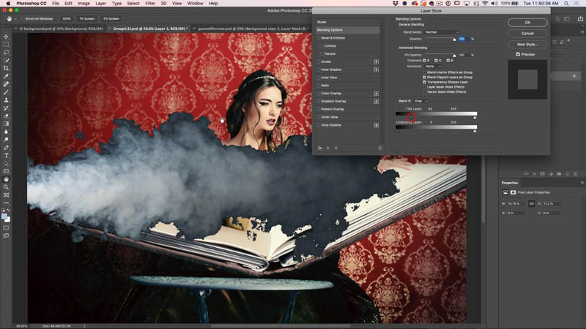Select the Gradient tool
This screenshot has height=329, width=586.
coord(6,124)
